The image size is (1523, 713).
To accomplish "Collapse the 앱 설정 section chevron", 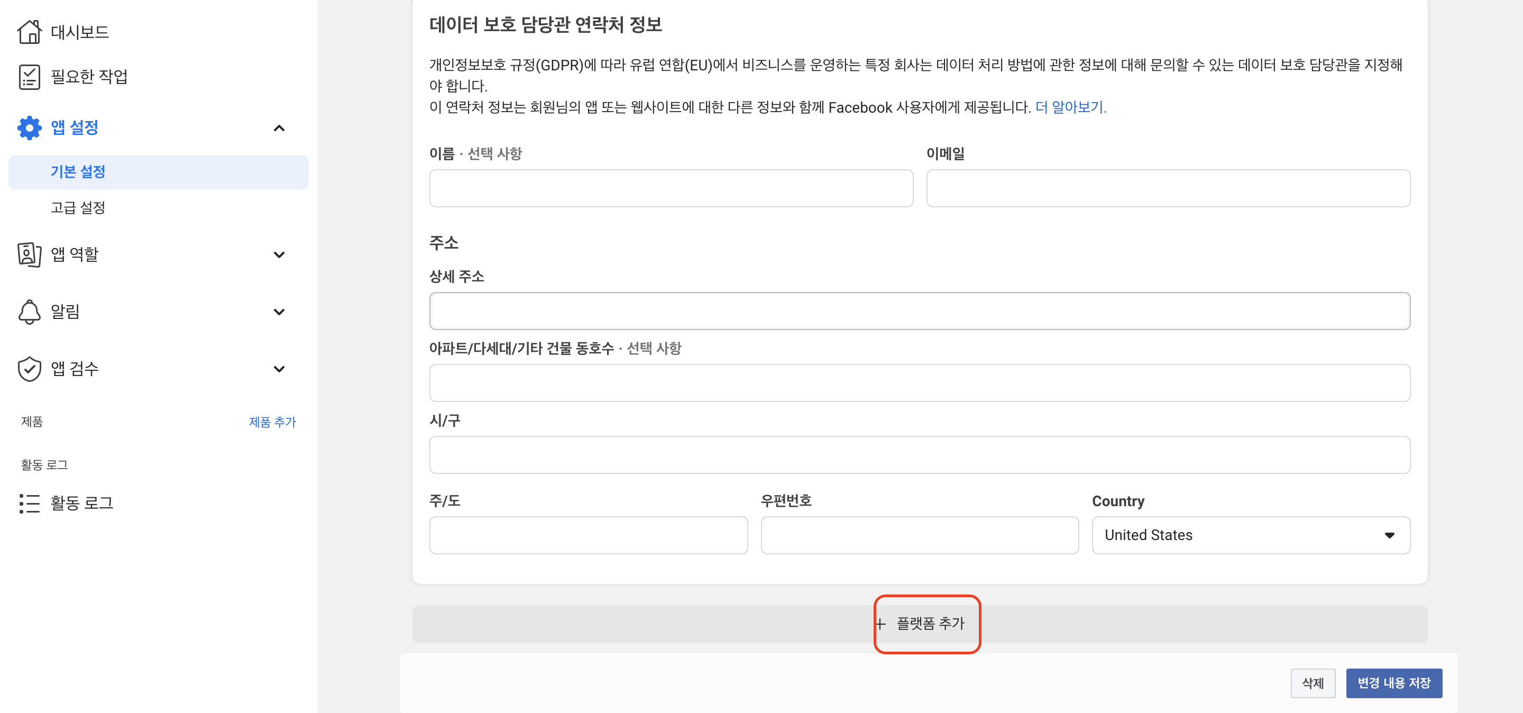I will pos(279,129).
